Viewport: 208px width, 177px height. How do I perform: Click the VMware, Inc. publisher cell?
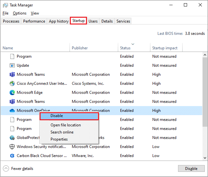tap(83, 156)
